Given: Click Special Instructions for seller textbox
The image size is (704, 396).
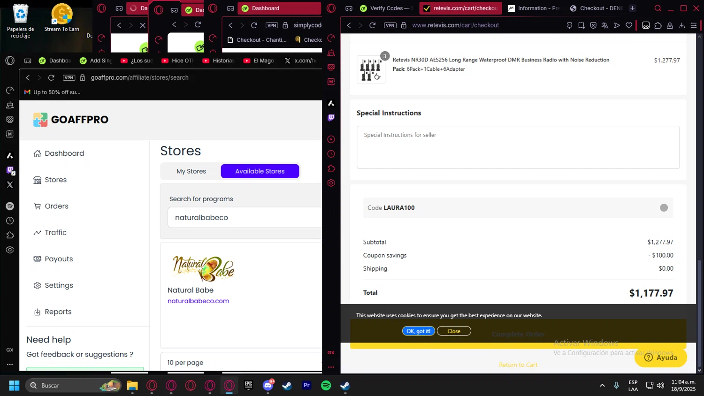Looking at the screenshot, I should [x=518, y=147].
